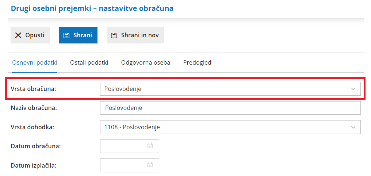Click into the Naziv obračuna text field
This screenshot has height=176, width=371.
(x=230, y=108)
